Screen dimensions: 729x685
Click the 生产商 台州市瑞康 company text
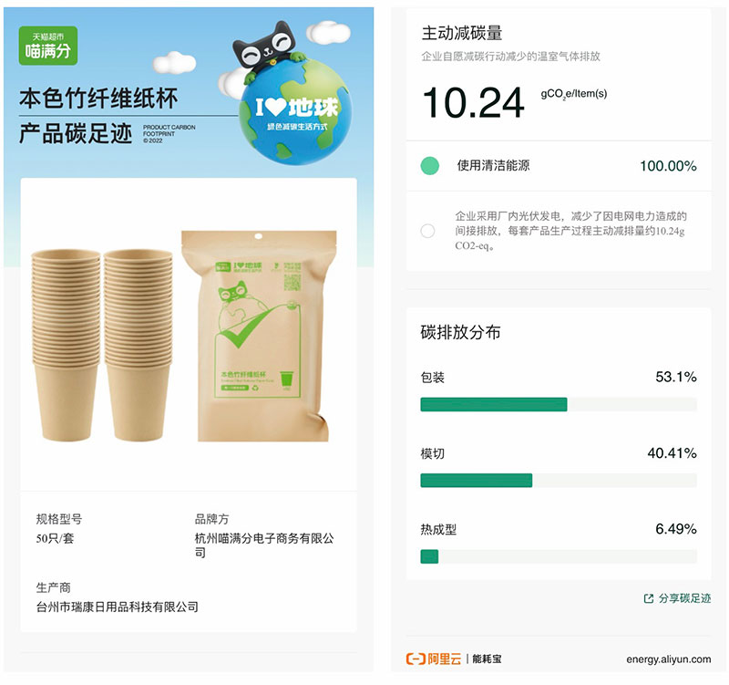tap(118, 607)
